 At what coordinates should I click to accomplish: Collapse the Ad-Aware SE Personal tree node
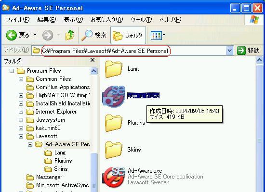tap(30, 144)
